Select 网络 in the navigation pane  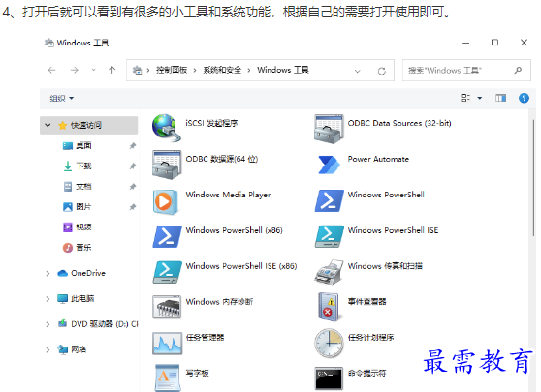[x=72, y=349]
